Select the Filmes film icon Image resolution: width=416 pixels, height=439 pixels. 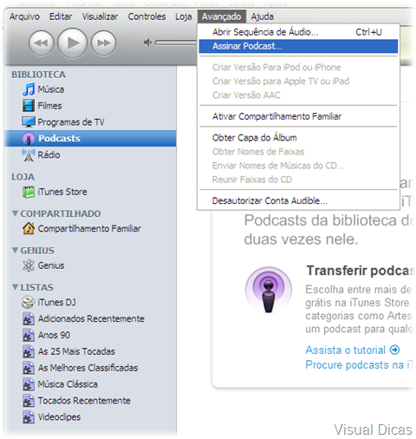(29, 106)
